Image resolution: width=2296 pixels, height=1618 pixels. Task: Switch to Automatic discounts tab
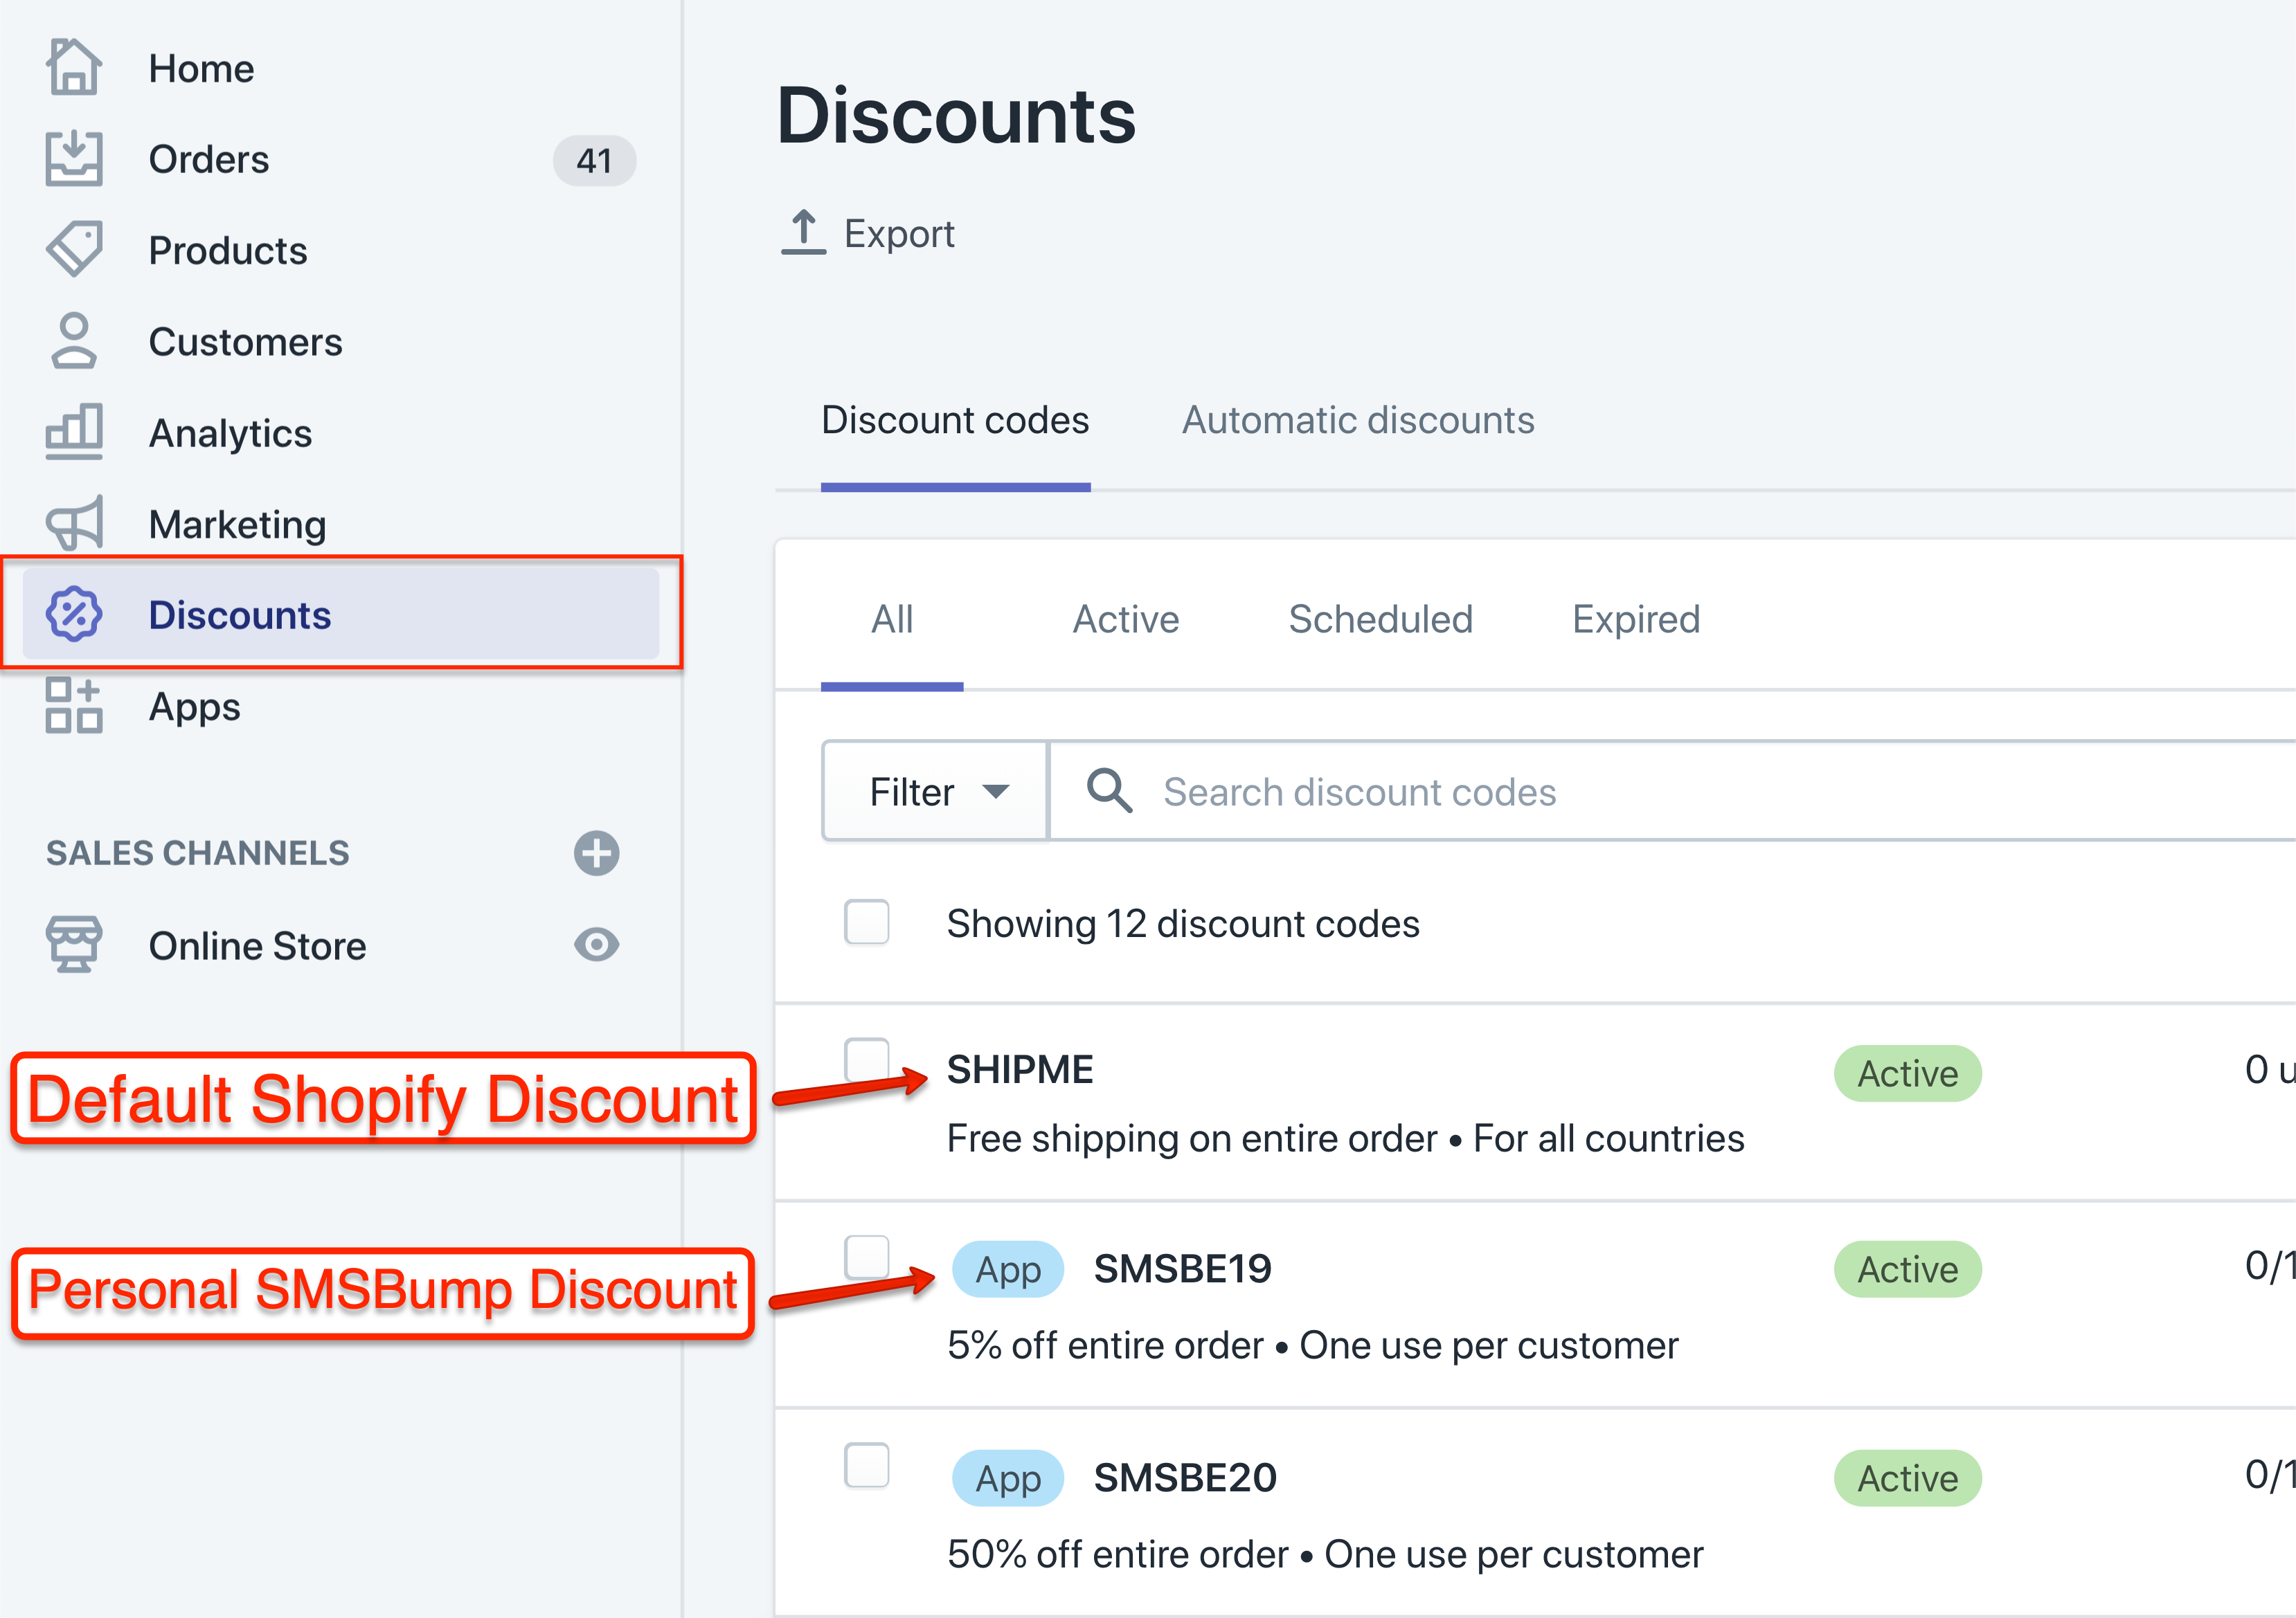click(1358, 420)
